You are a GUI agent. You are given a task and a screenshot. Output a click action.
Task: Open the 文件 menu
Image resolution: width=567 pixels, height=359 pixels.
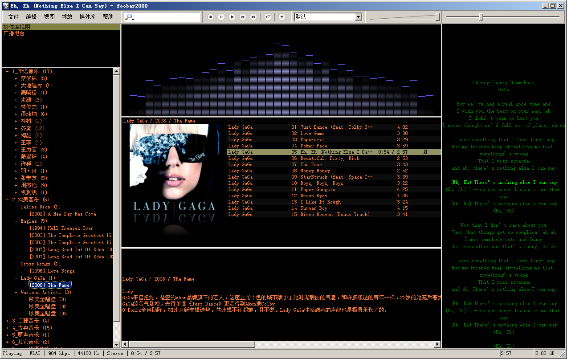pos(14,17)
